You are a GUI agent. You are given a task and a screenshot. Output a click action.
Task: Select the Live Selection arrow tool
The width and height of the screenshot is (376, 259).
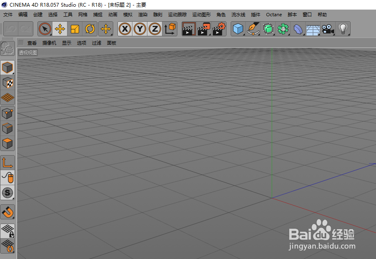(45, 29)
